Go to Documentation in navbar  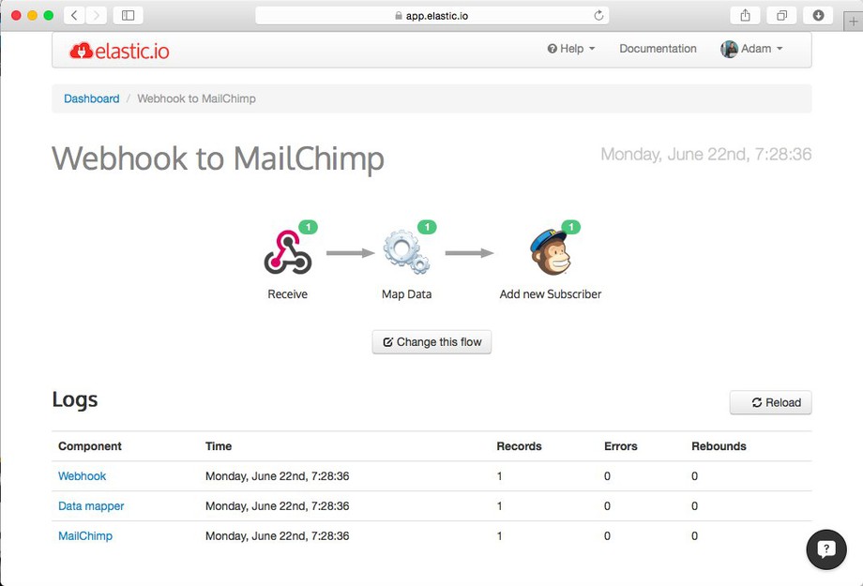[658, 49]
